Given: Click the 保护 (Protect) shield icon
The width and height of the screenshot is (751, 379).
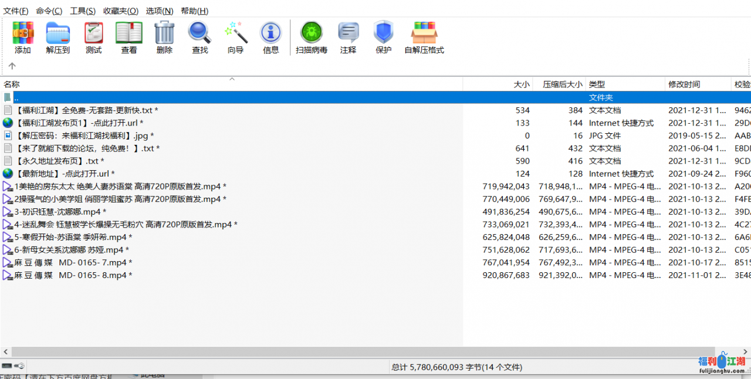Looking at the screenshot, I should 383,37.
